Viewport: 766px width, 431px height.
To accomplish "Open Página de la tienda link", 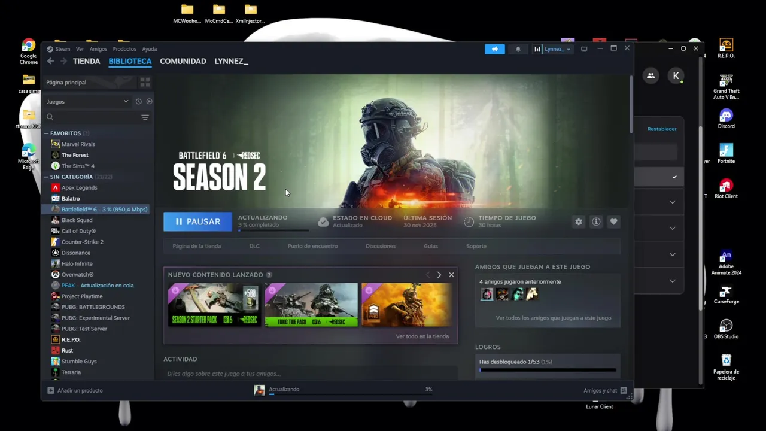I will (197, 246).
